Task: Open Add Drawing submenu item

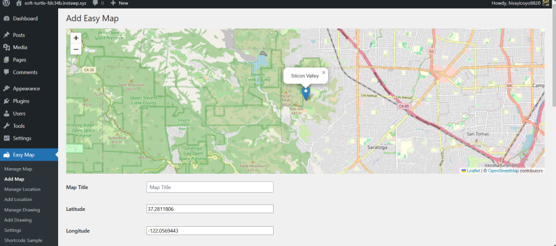Action: [x=18, y=220]
